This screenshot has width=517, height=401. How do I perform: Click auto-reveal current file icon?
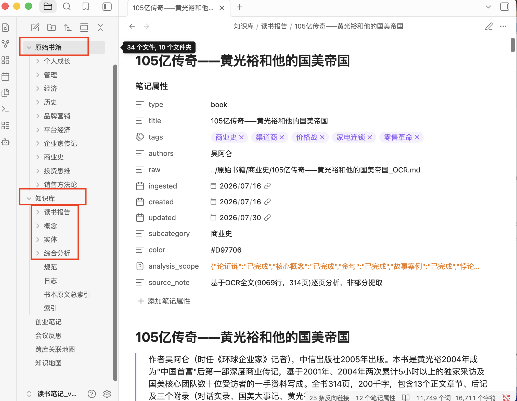tap(84, 27)
